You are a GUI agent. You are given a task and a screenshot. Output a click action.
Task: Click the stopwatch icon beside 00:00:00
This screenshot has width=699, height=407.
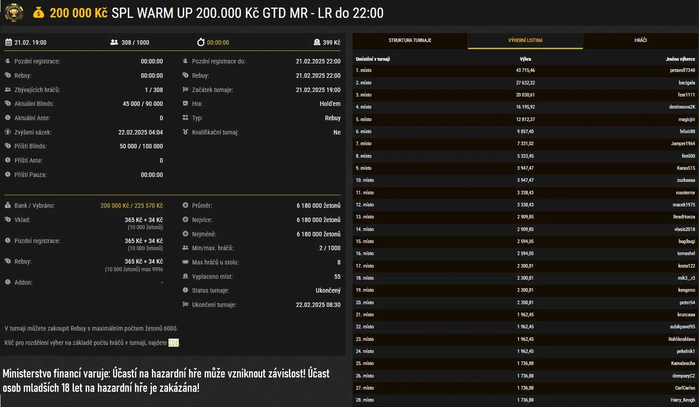(201, 42)
